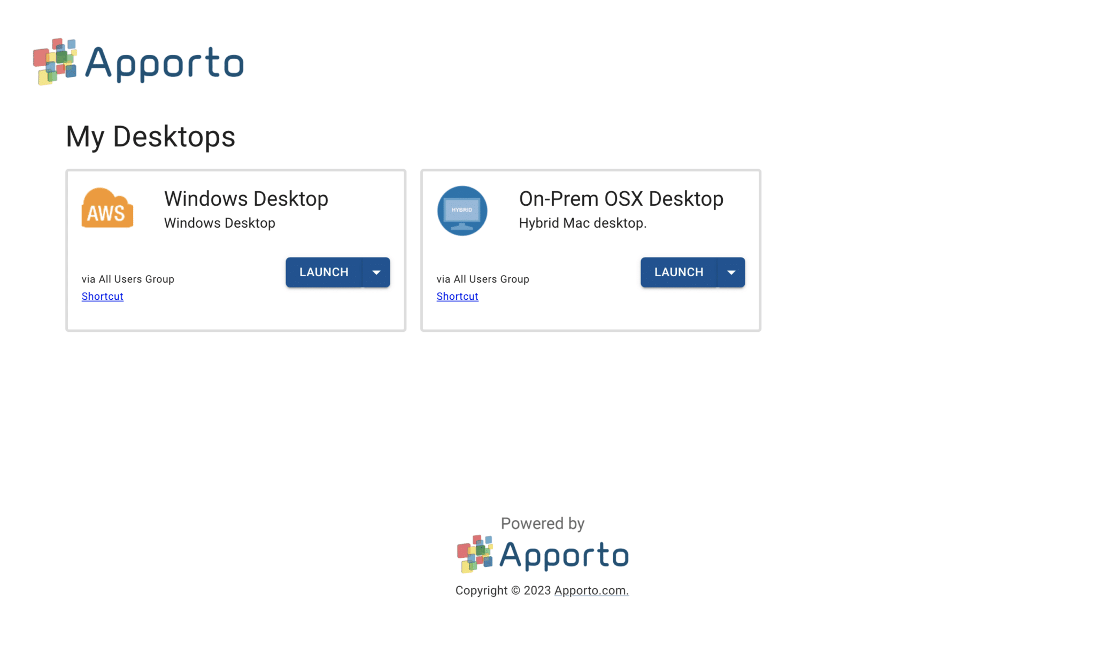Launch the On-Prem OSX Desktop
The width and height of the screenshot is (1095, 646).
click(678, 272)
